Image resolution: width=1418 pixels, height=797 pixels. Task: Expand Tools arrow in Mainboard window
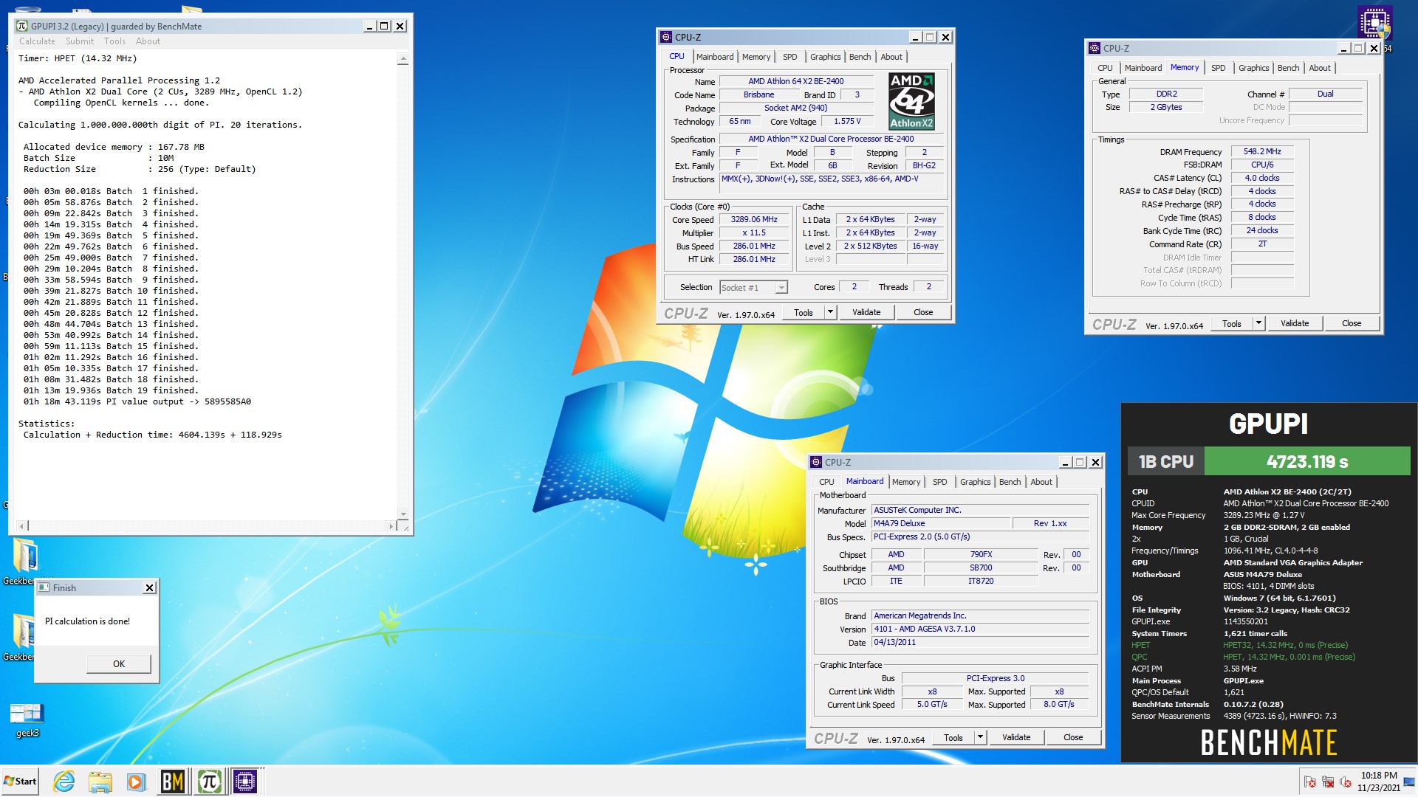(980, 737)
